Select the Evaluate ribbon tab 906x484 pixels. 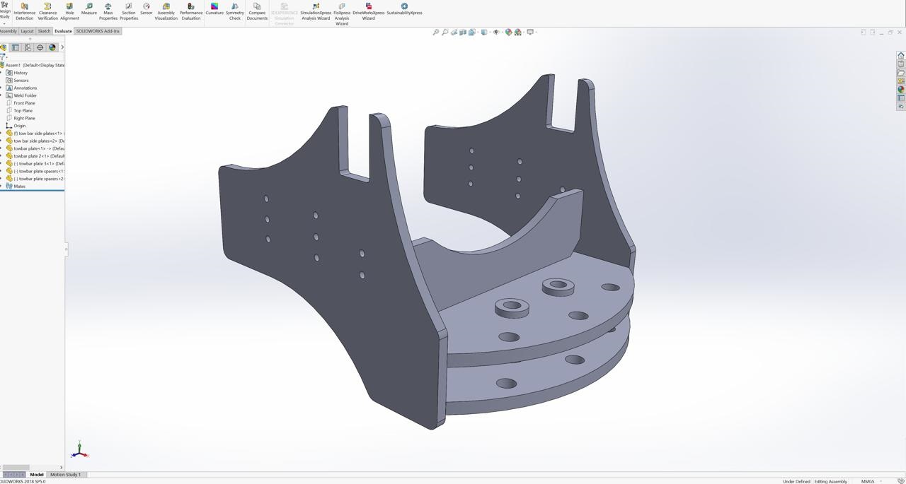click(63, 31)
